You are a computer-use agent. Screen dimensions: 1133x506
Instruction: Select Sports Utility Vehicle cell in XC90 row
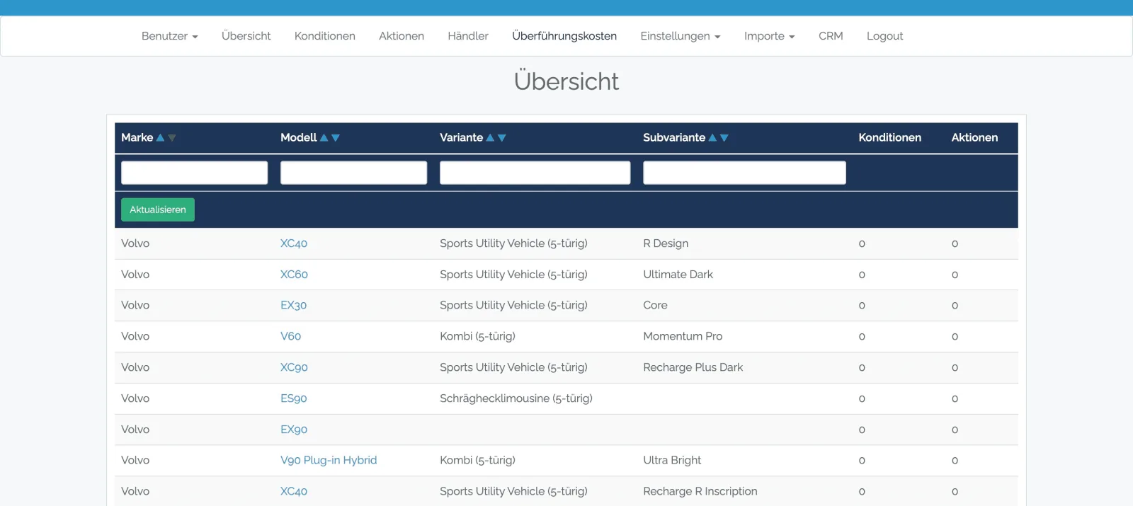(513, 367)
